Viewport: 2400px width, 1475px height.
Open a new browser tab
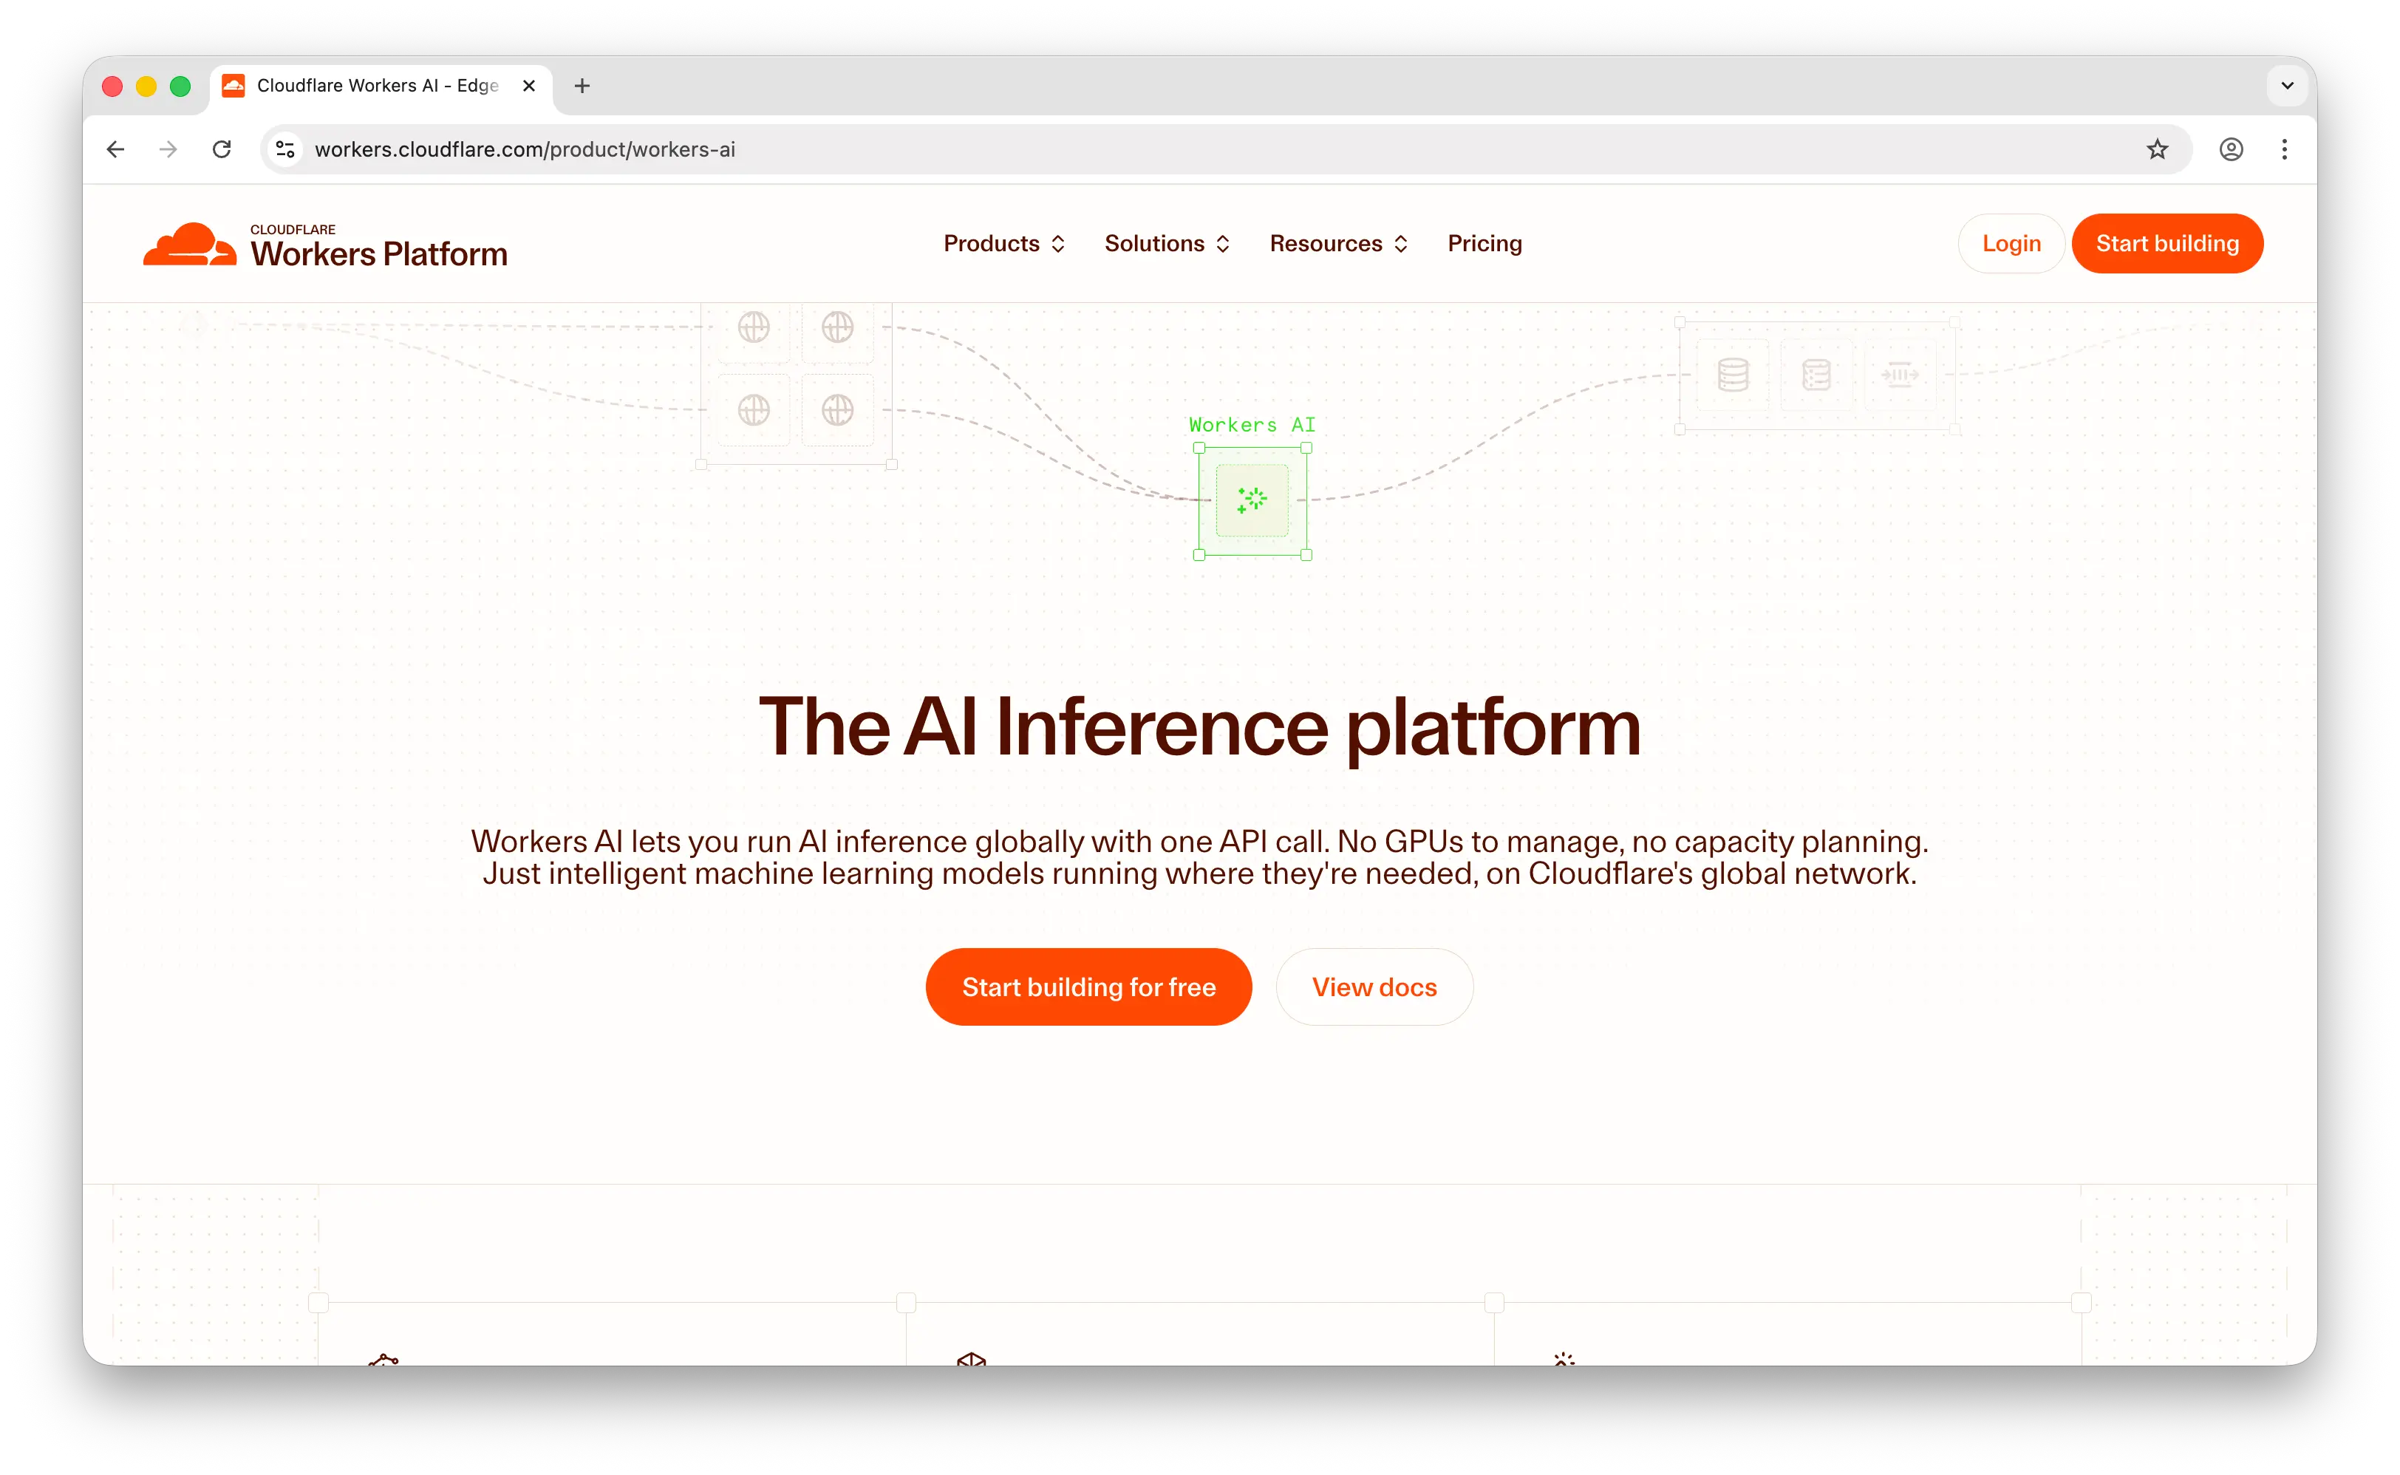[x=582, y=86]
